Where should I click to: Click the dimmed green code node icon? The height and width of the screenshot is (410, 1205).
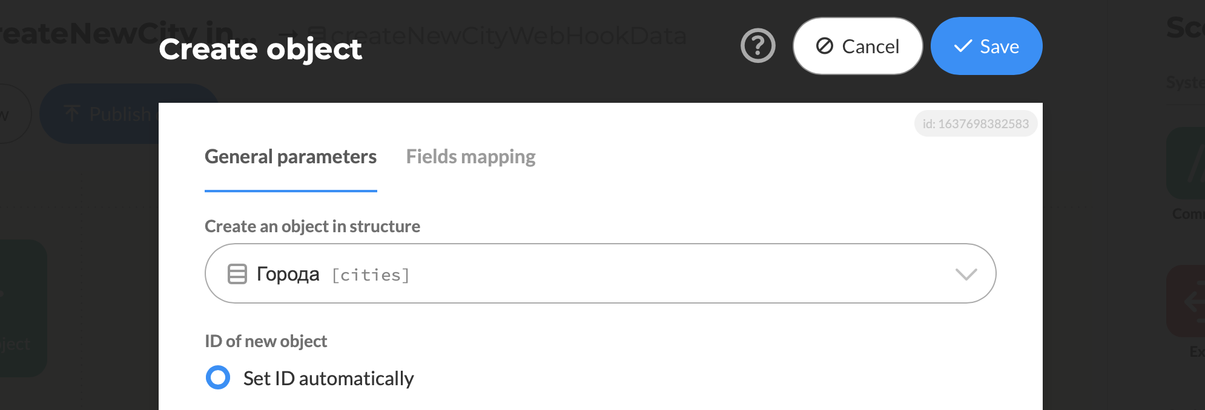[x=1187, y=163]
